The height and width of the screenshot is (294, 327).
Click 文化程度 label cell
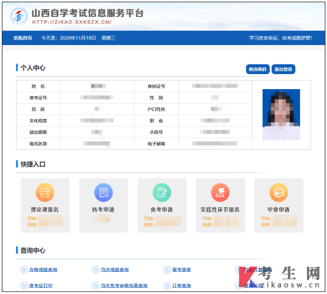click(x=38, y=121)
